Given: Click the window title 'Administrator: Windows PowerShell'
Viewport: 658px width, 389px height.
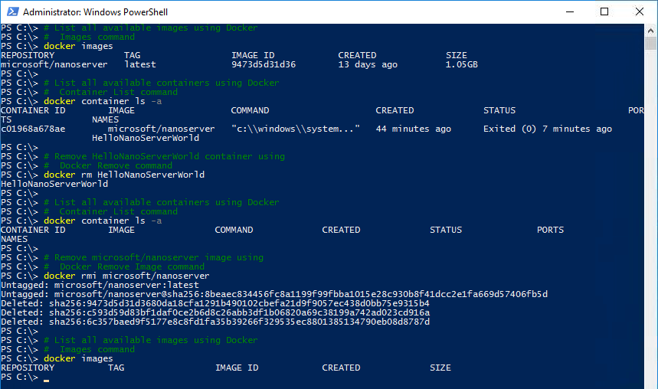Looking at the screenshot, I should [95, 12].
